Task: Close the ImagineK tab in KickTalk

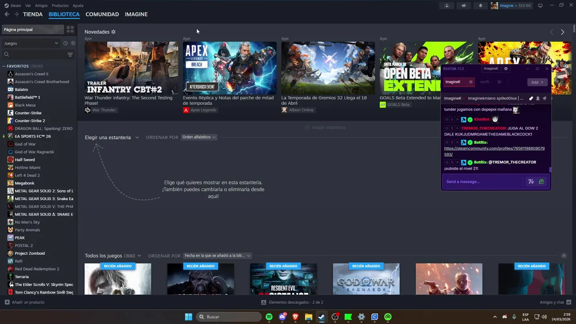Action: (471, 82)
